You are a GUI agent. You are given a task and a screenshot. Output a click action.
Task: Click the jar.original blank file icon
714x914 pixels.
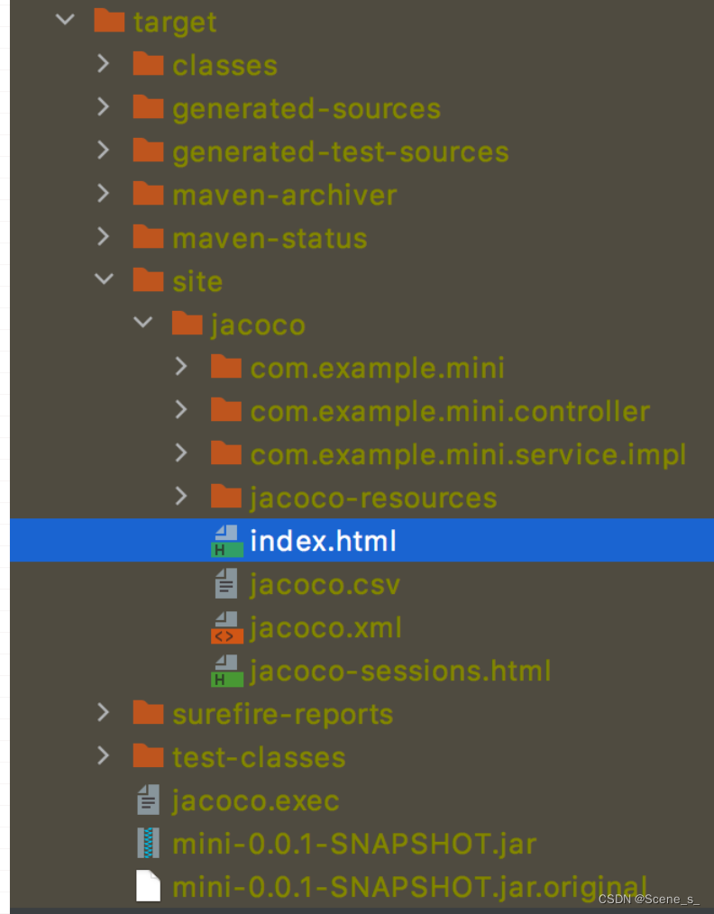(148, 885)
